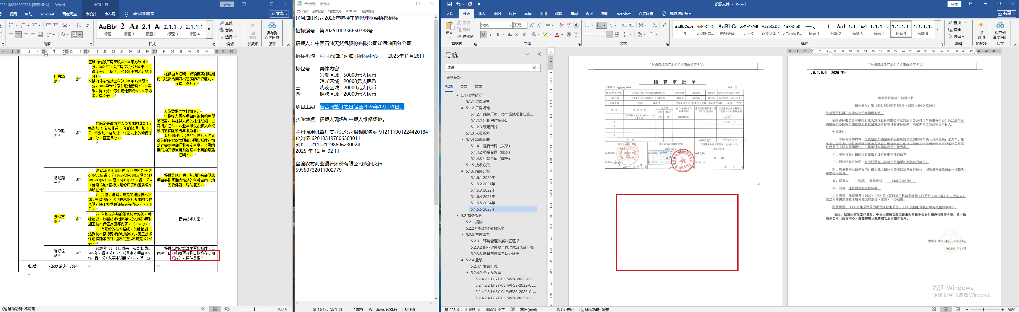The image size is (1019, 312).
Task: Switch to Read Mode in left Word status bar
Action: pyautogui.click(x=203, y=309)
